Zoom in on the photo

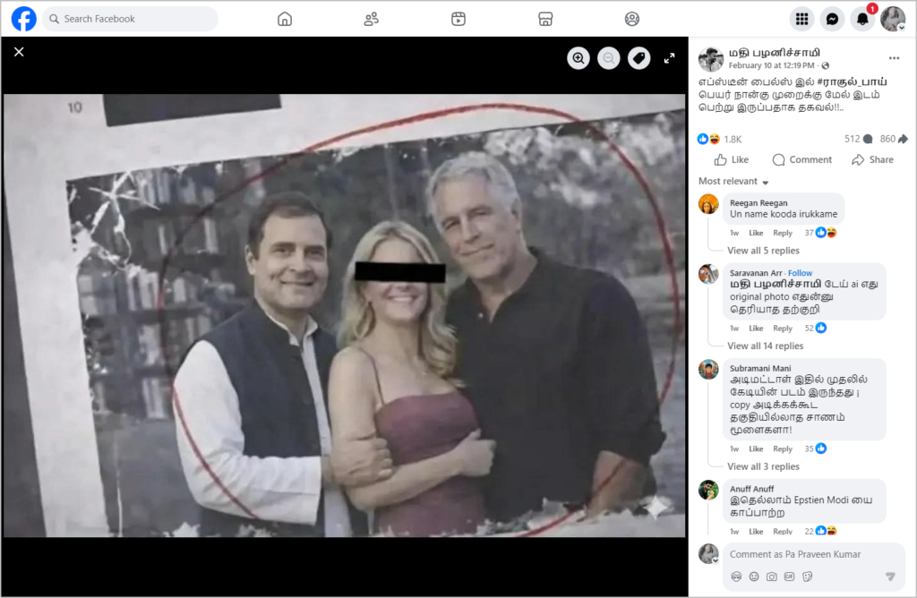[578, 58]
